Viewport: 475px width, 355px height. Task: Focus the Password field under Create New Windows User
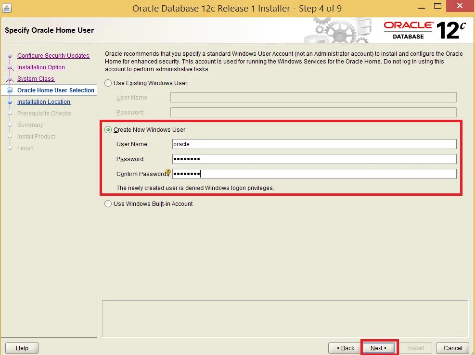[314, 159]
